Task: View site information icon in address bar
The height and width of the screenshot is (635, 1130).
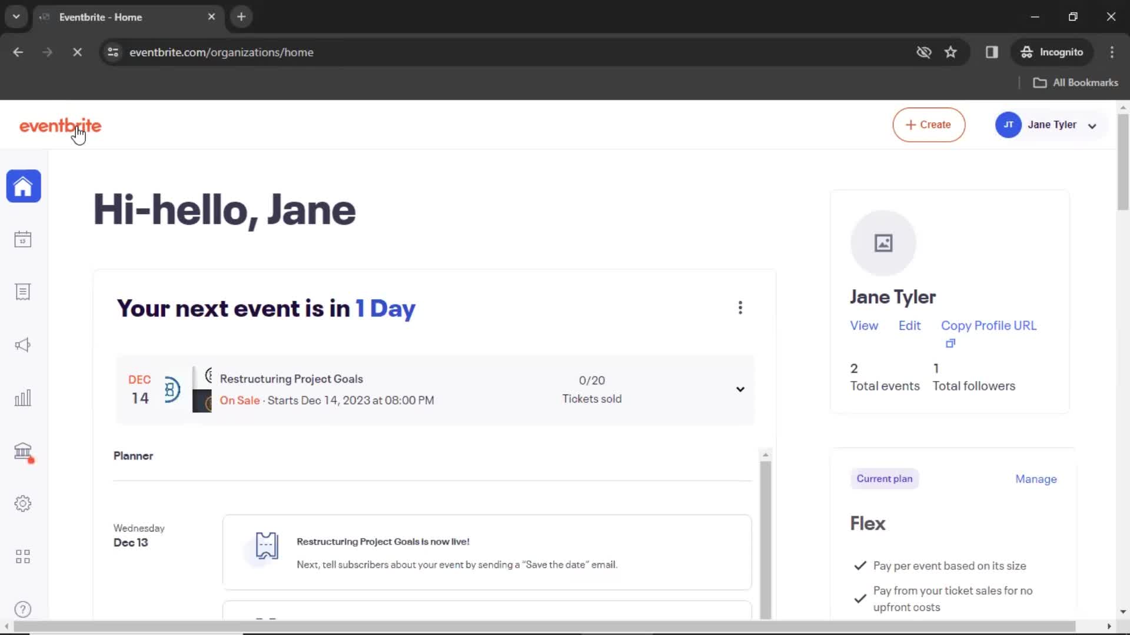Action: 113,52
